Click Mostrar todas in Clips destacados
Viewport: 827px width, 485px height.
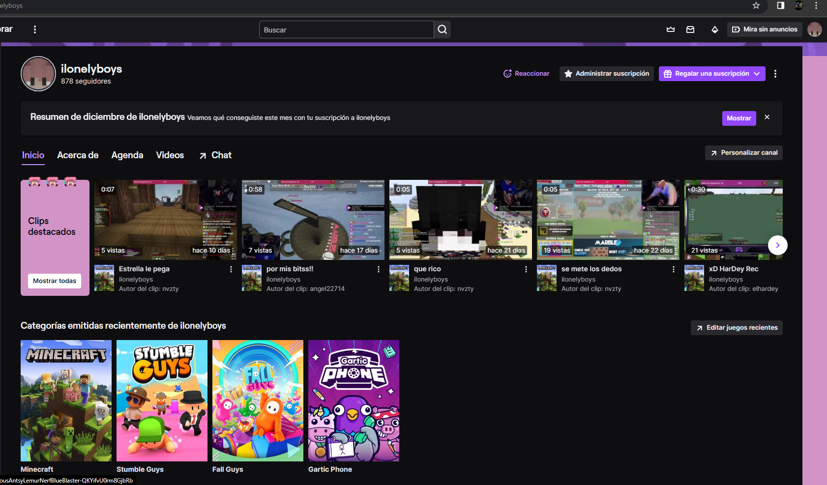(55, 281)
